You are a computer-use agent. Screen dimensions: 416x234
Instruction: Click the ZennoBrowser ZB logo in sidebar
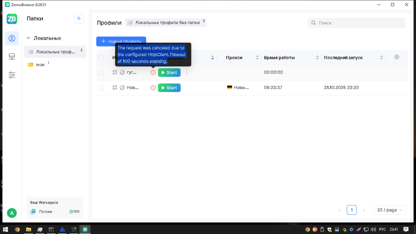[12, 19]
